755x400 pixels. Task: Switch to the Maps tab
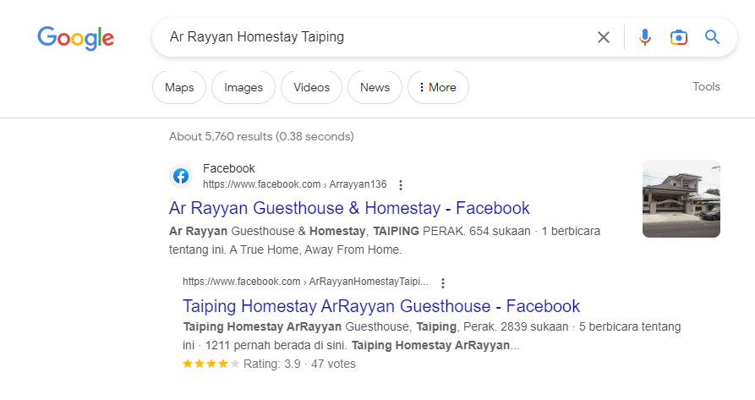(178, 87)
